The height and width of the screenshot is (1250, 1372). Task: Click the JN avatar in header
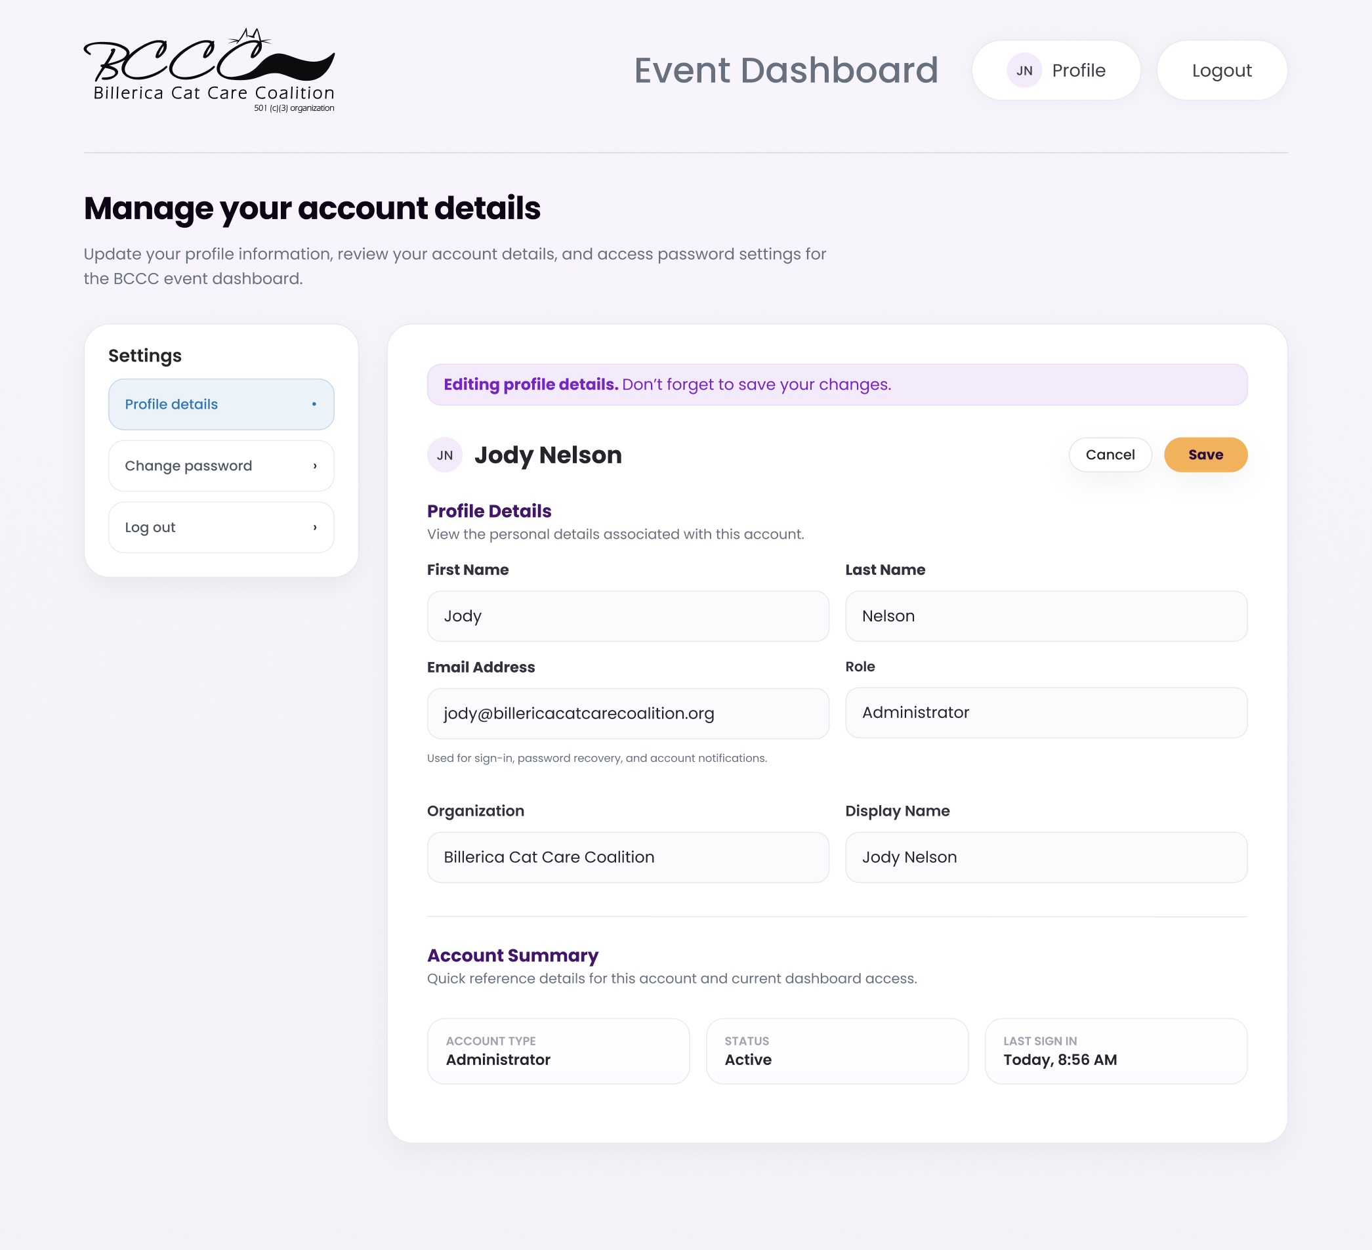click(1024, 71)
